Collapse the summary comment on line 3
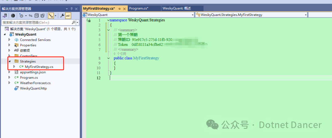 pyautogui.click(x=109, y=30)
